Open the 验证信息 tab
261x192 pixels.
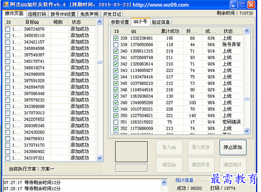pos(161,22)
